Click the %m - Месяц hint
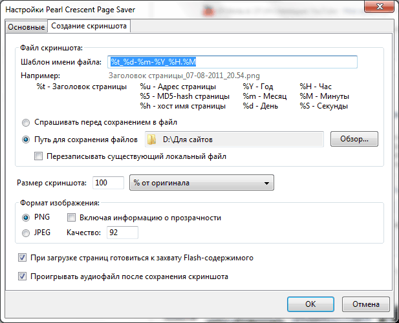 [264, 96]
